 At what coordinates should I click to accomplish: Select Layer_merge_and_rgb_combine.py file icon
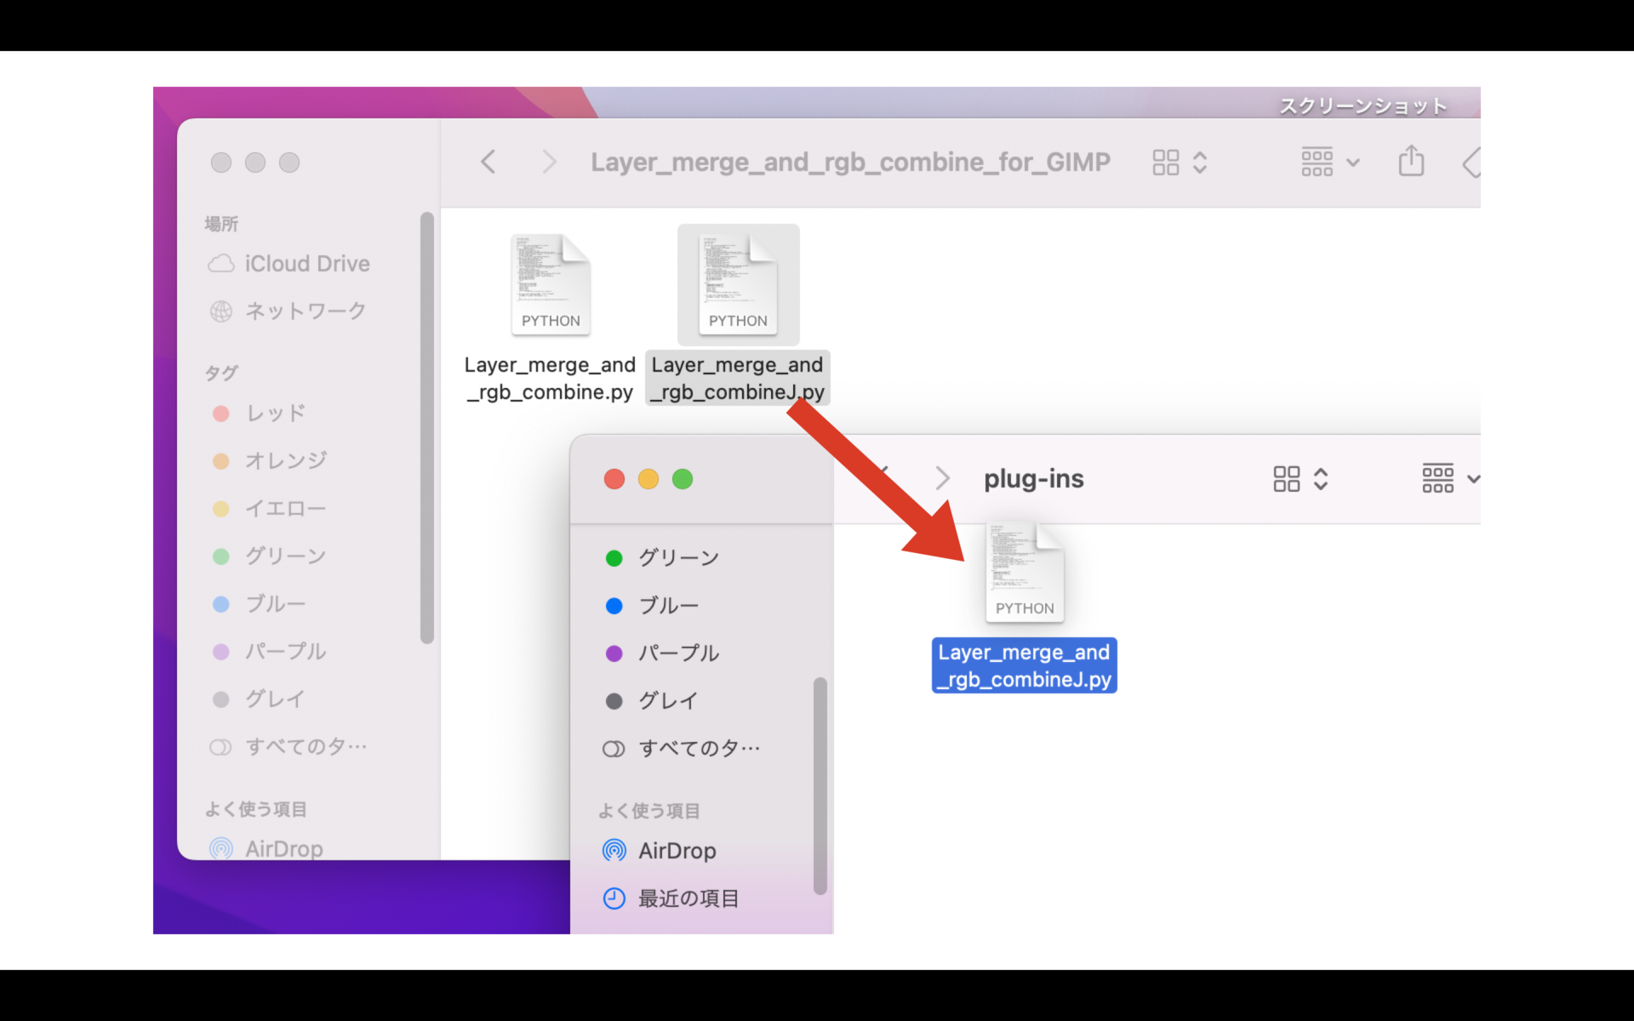551,285
